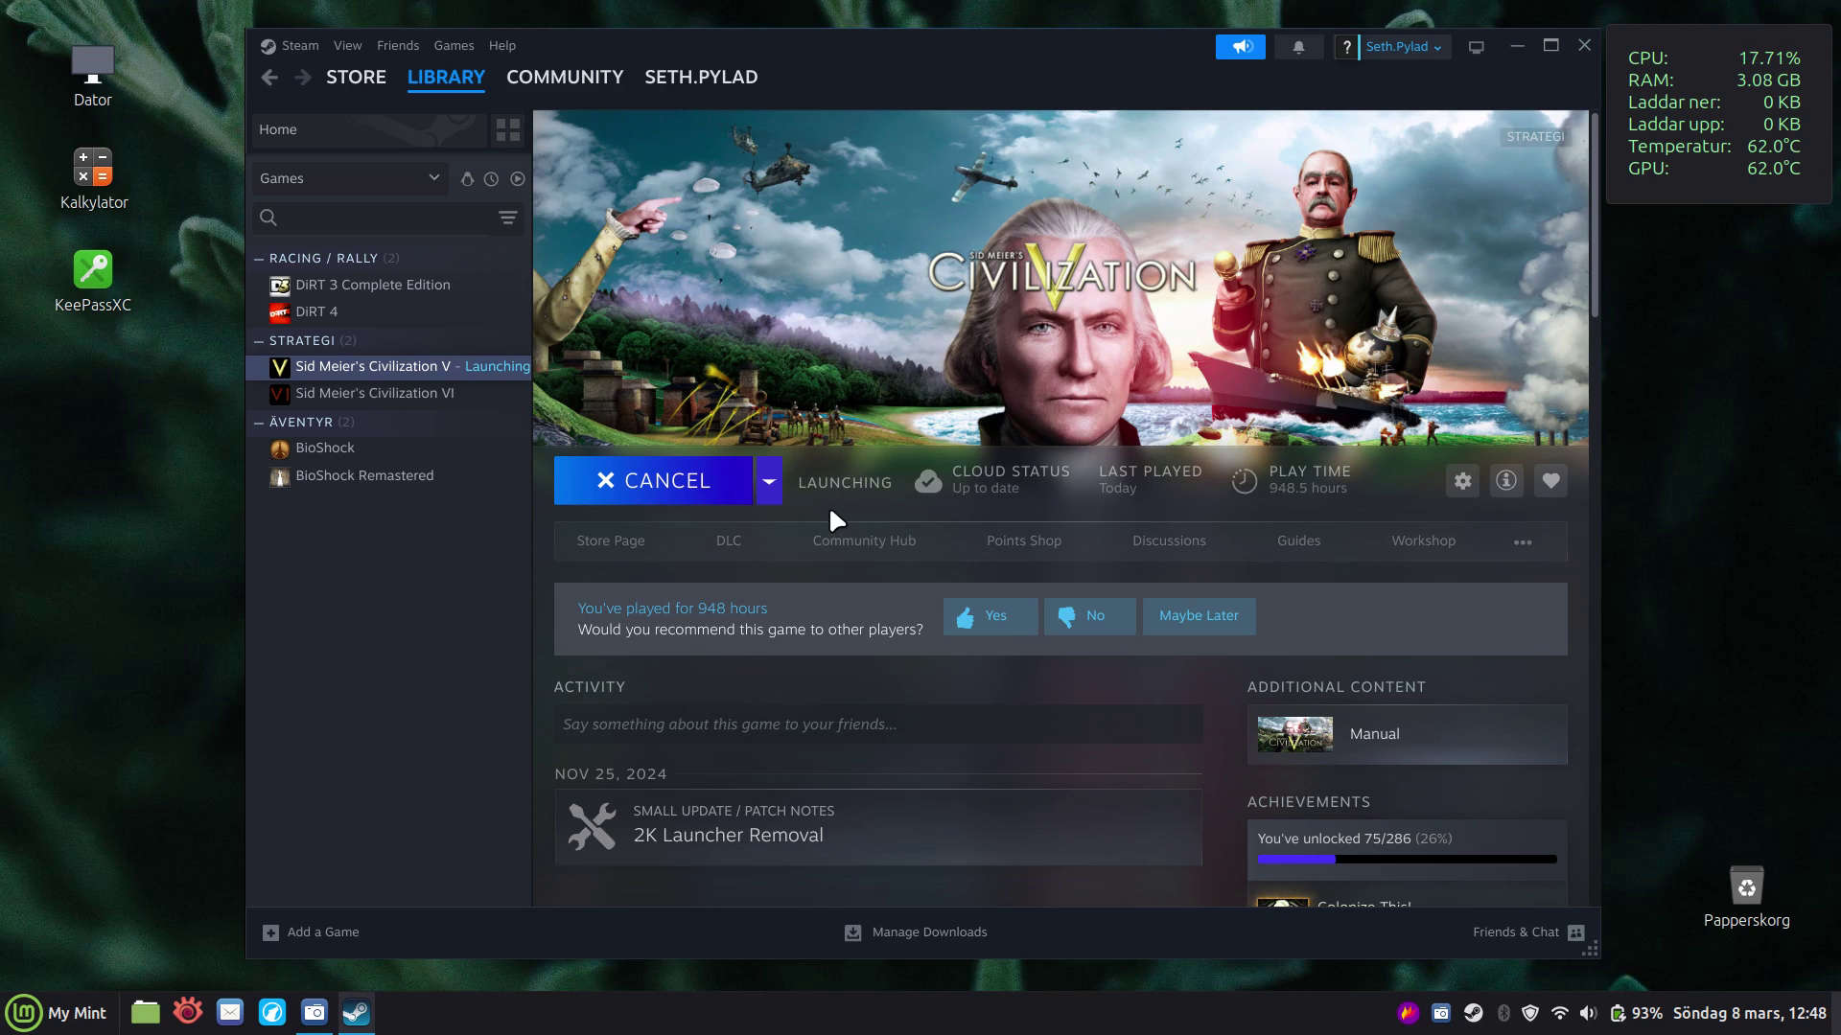Toggle ready-to-play games filter icon

pos(518,179)
